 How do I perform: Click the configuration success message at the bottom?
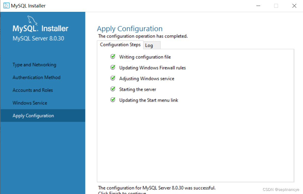(x=157, y=188)
